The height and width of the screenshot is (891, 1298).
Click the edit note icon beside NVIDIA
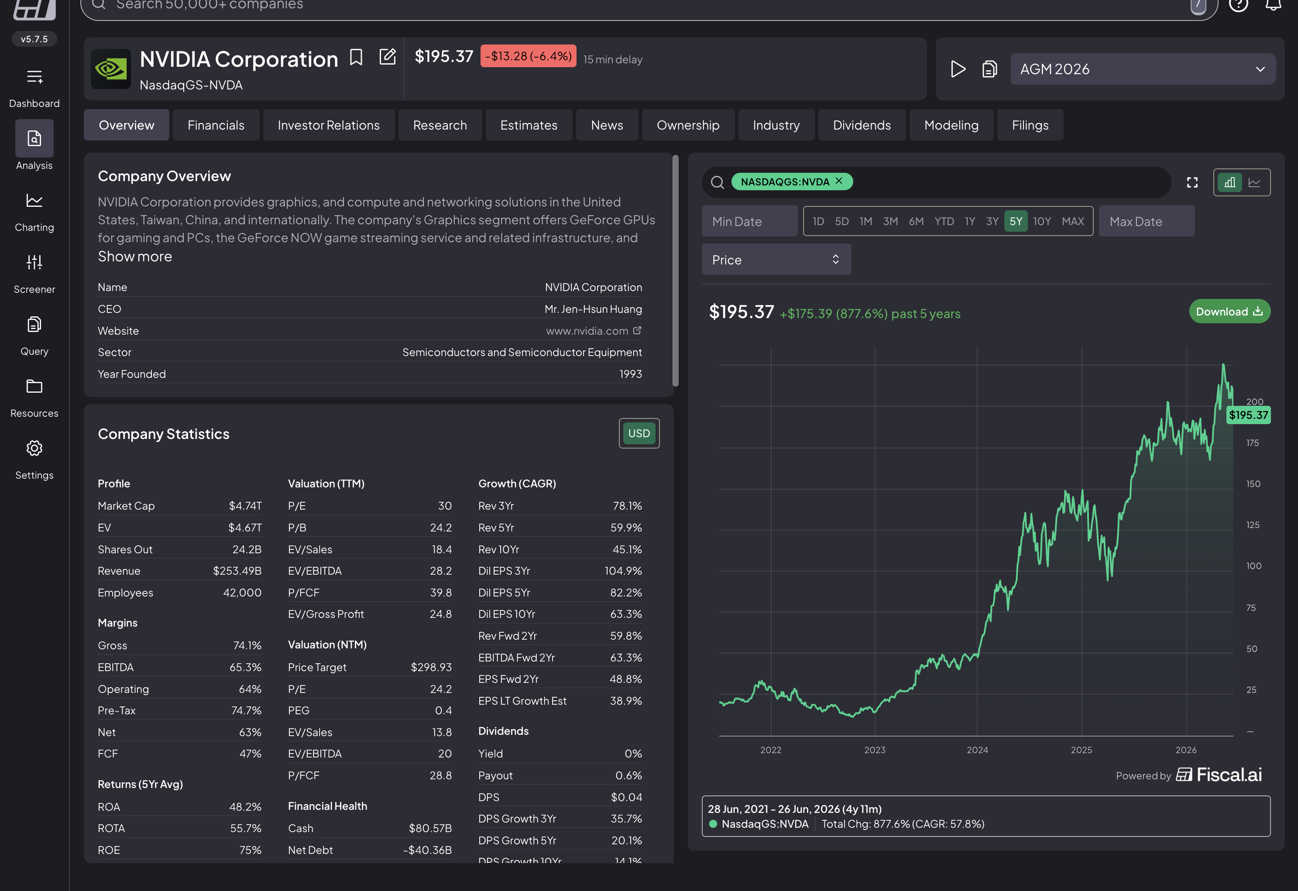click(388, 56)
